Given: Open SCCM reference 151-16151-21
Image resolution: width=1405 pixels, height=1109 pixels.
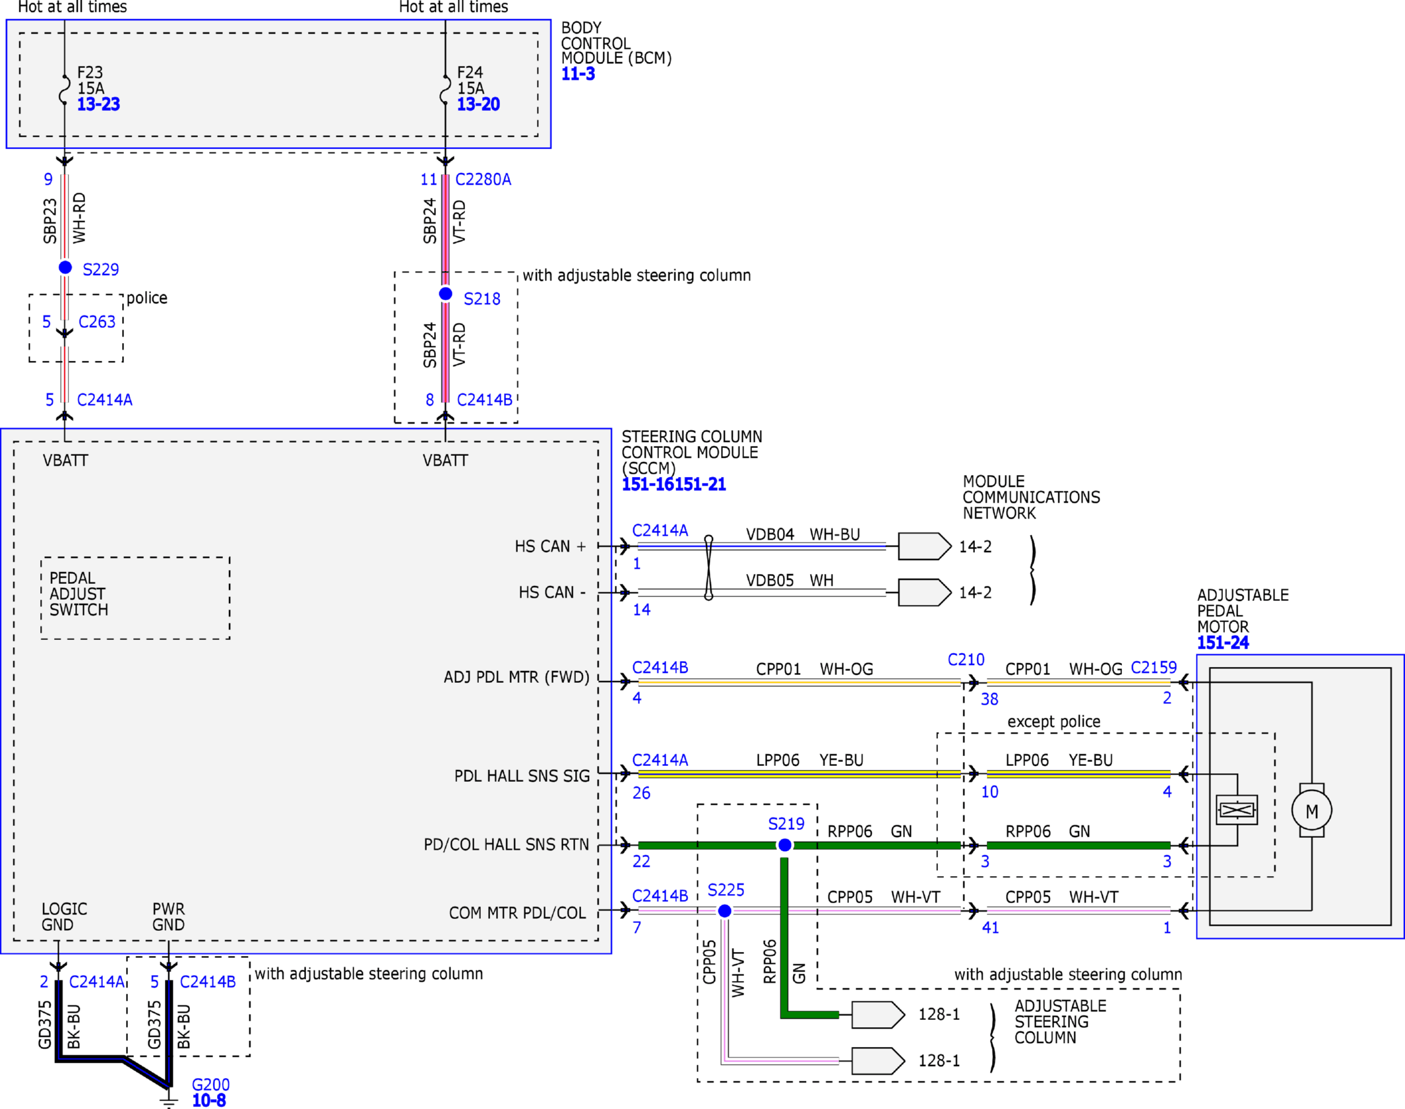Looking at the screenshot, I should (673, 484).
